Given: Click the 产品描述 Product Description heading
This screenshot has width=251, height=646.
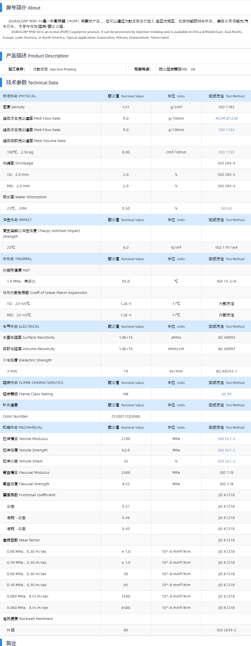Looking at the screenshot, I should [x=37, y=56].
